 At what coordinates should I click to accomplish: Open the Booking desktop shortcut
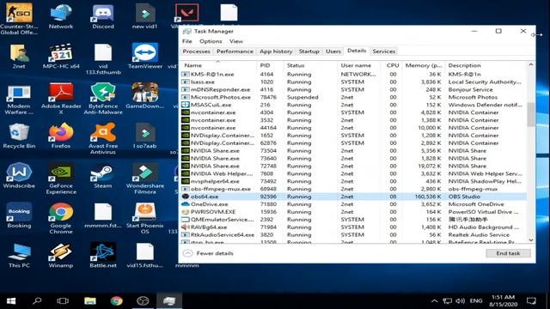pos(19,215)
